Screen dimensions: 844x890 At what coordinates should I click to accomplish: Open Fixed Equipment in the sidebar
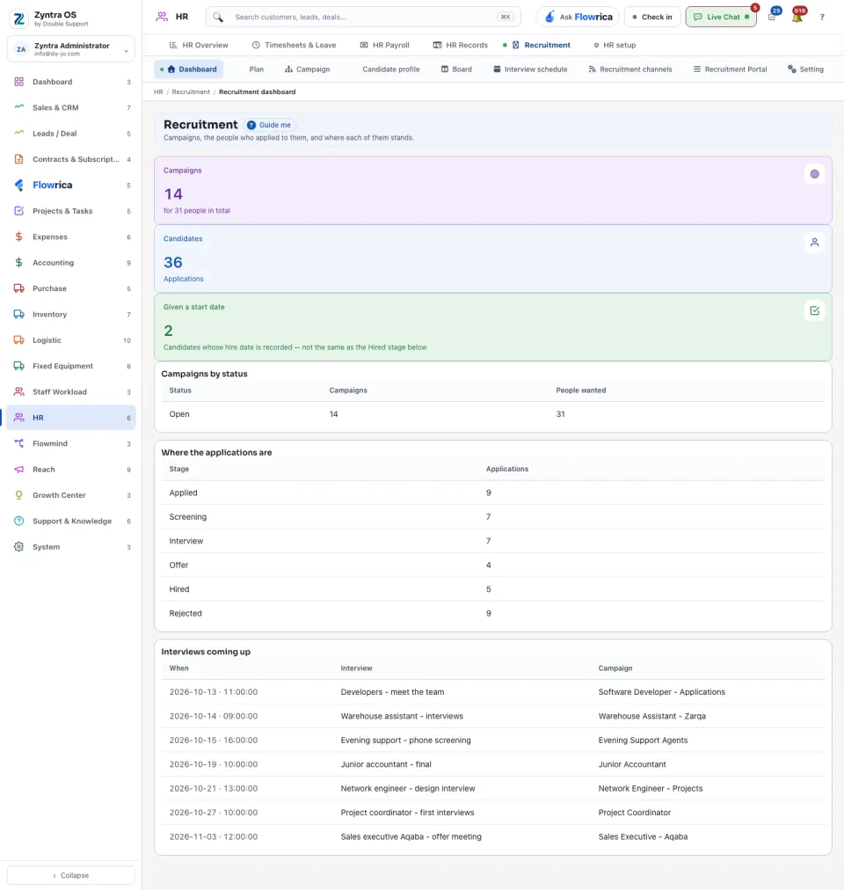click(x=71, y=366)
